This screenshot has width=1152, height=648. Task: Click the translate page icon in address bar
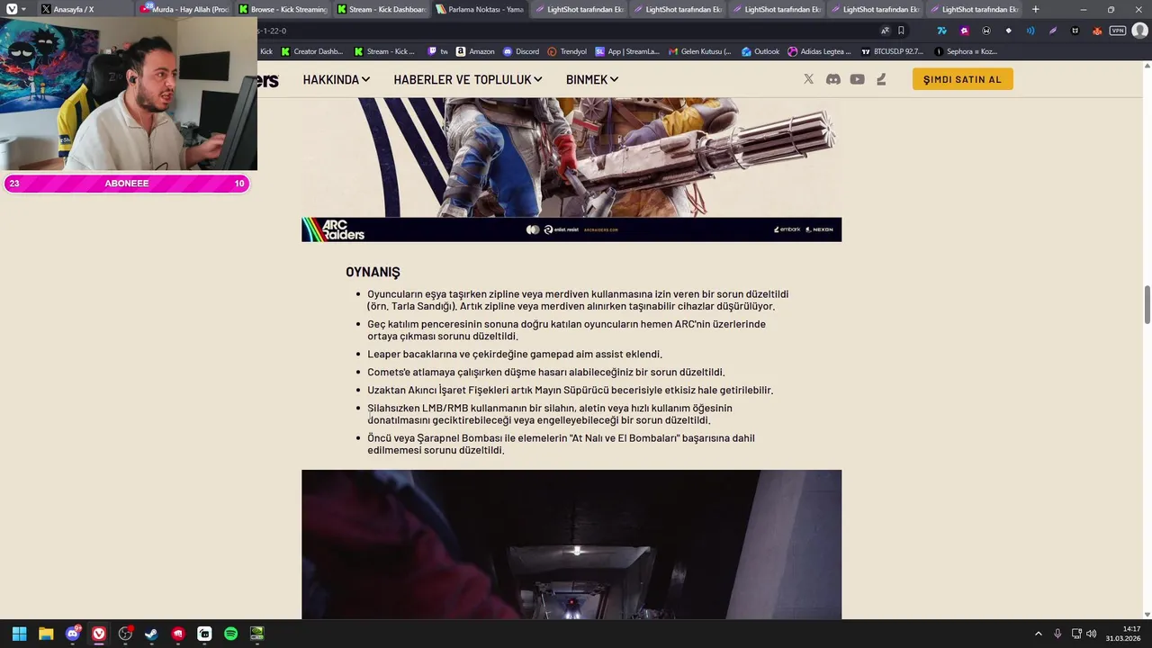tap(885, 31)
